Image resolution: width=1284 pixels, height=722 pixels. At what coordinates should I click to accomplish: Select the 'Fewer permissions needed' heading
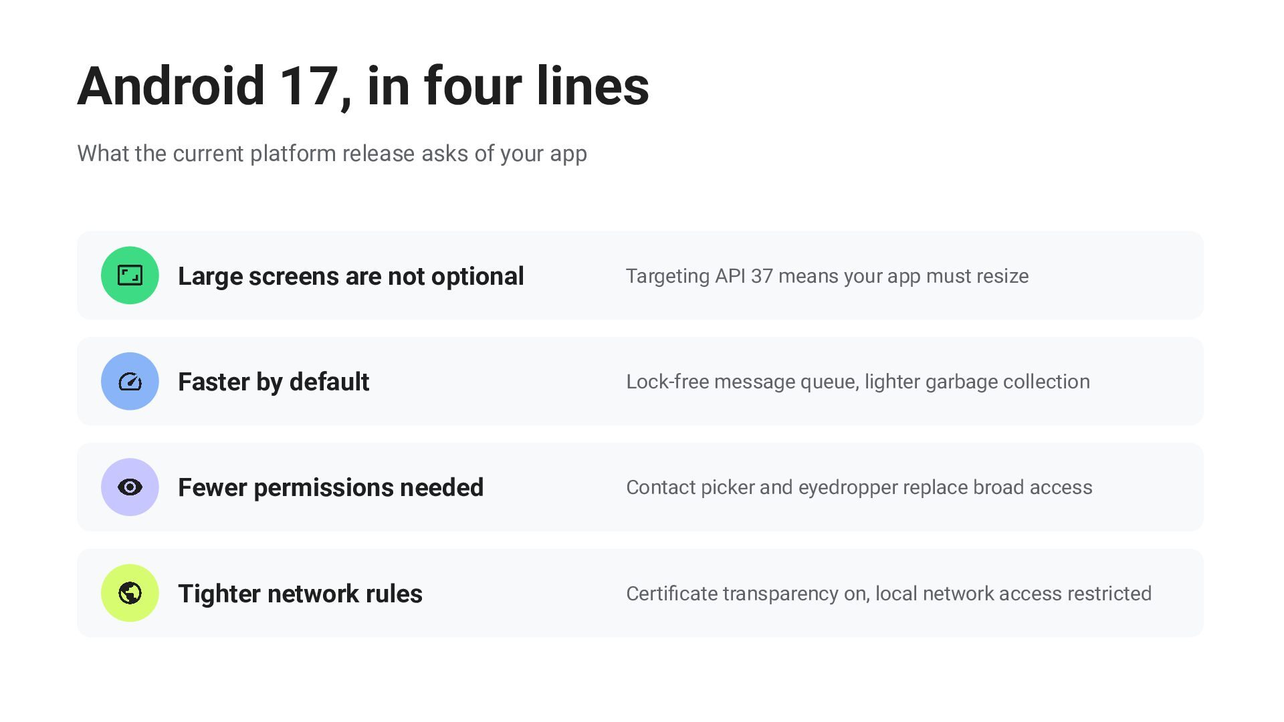coord(330,487)
